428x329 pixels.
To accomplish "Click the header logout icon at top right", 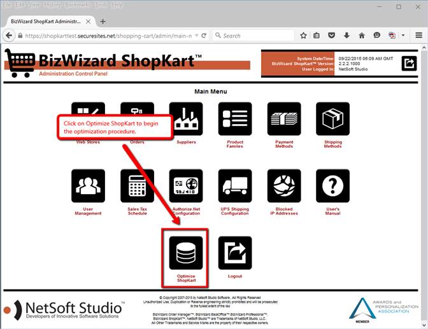I will coord(410,64).
